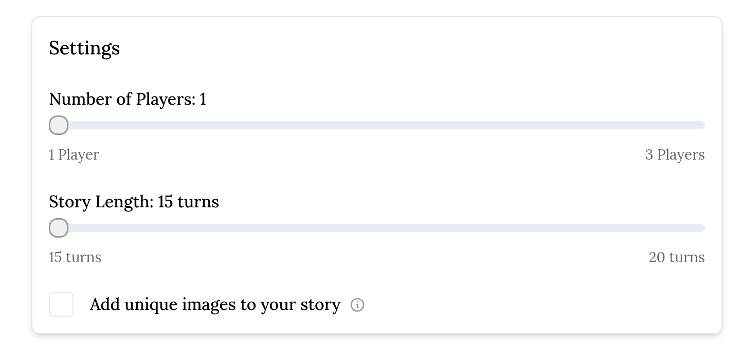Screen dimensions: 740x350
Task: Click story length track end above '20 turns'
Action: (x=701, y=228)
